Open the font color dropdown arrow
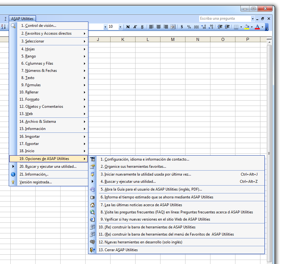The width and height of the screenshot is (281, 264). tap(262, 27)
